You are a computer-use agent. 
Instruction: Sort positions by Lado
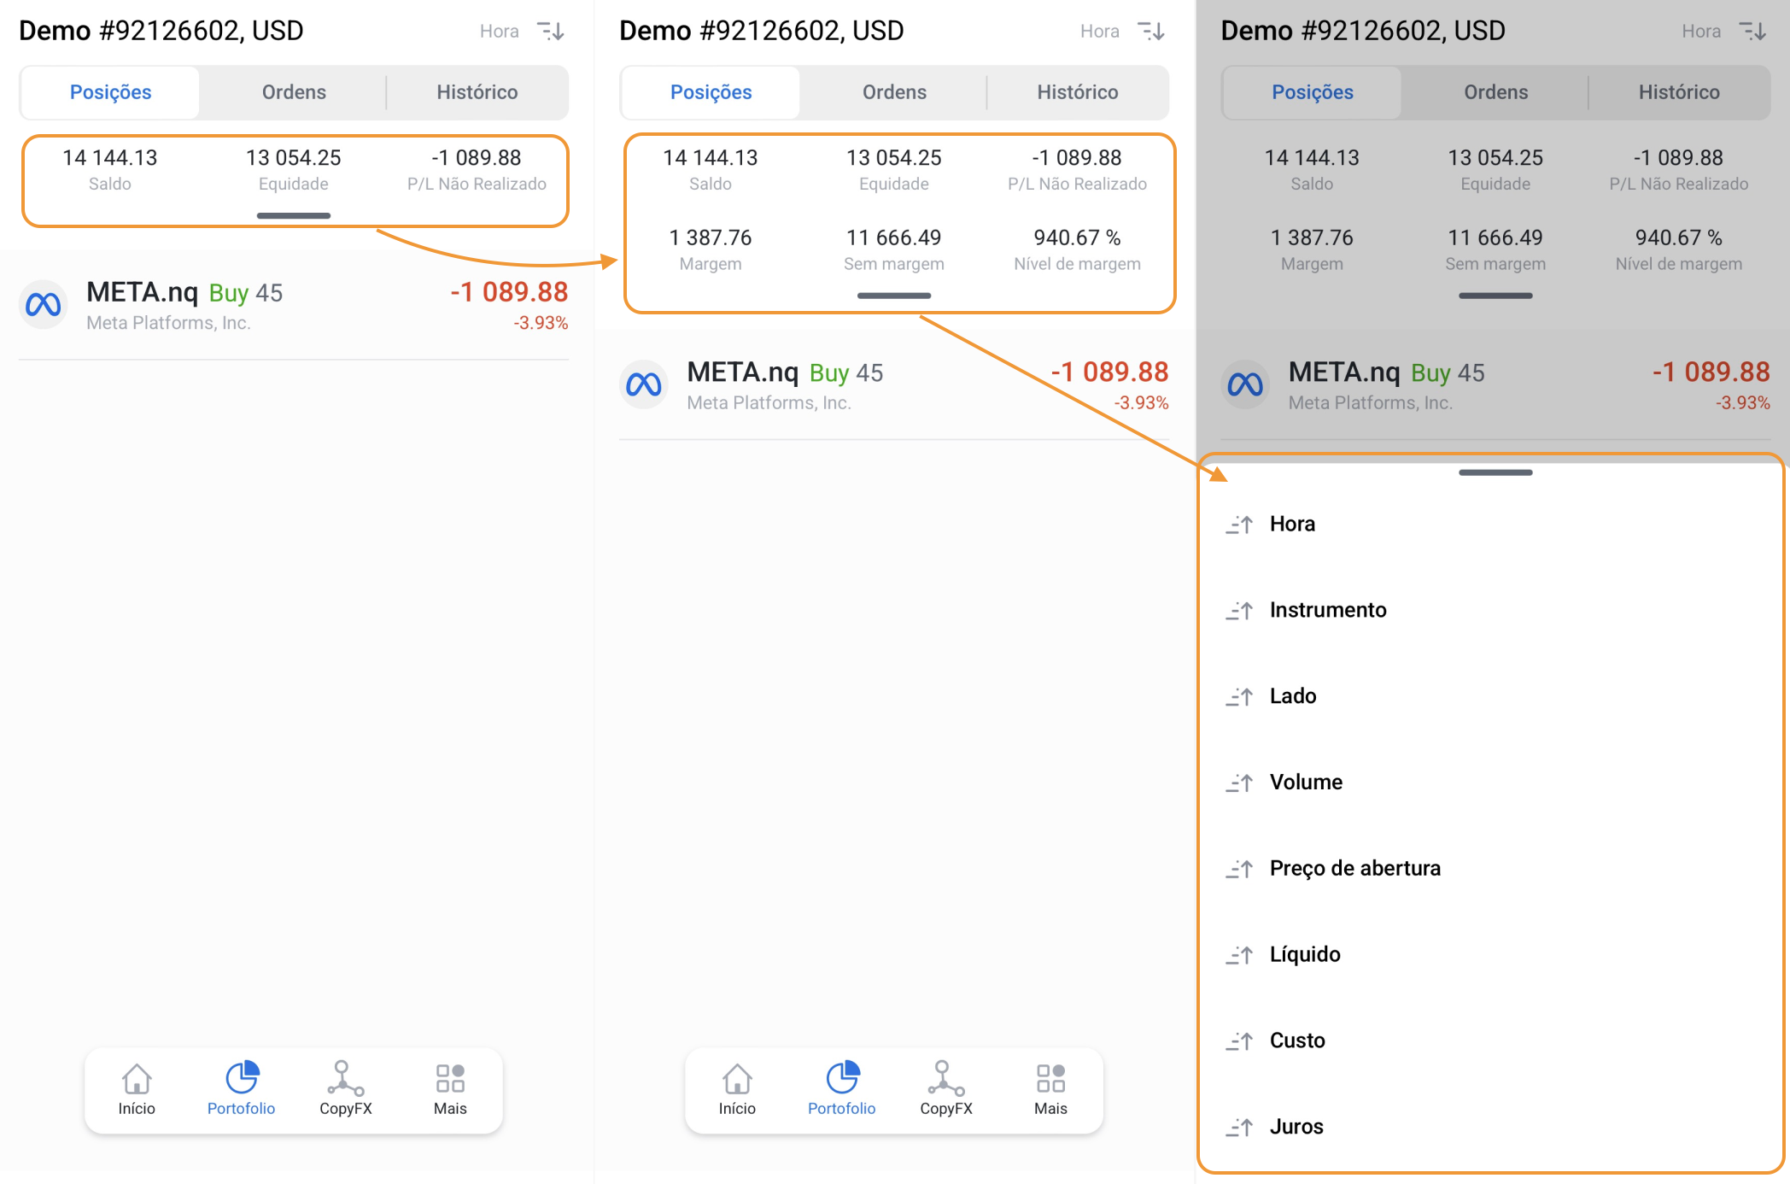click(1292, 696)
